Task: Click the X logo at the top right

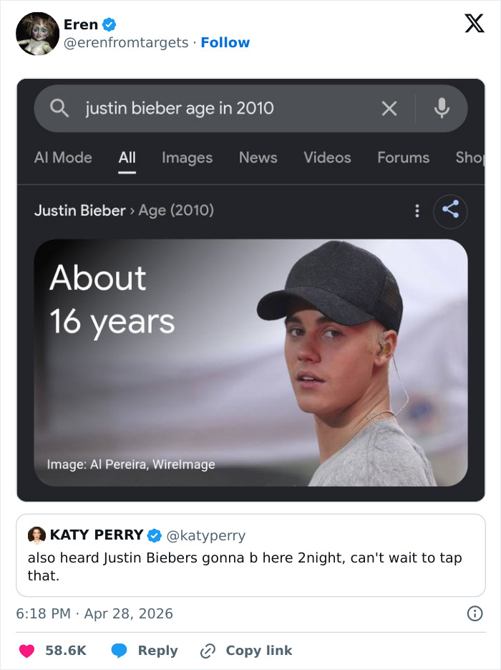Action: pyautogui.click(x=473, y=24)
